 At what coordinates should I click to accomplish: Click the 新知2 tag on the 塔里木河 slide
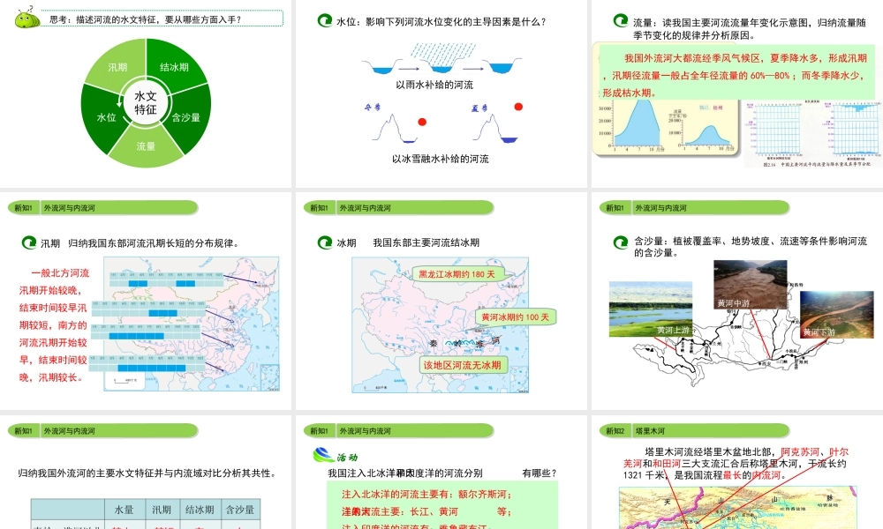pos(615,431)
